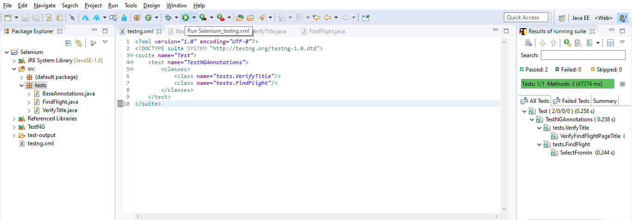Collapse the Selenium project node
Viewport: 632px width, 220px height.
coord(6,52)
